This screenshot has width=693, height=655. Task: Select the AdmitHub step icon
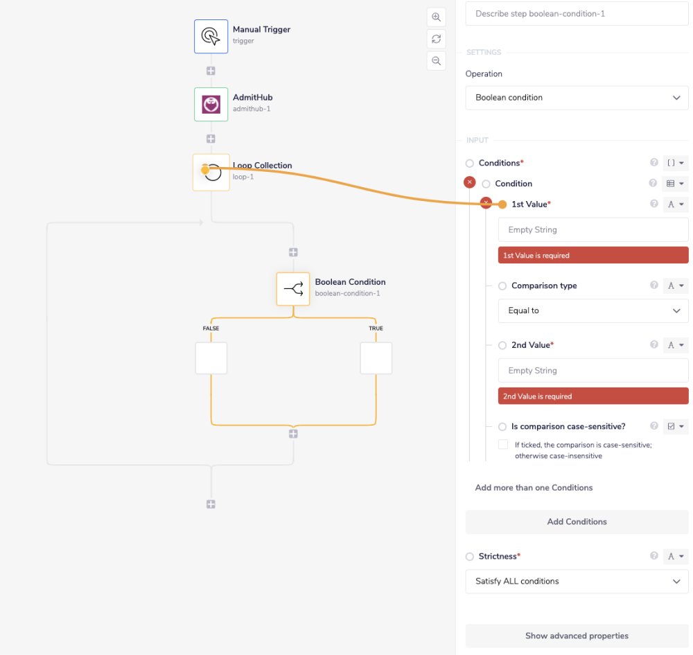point(211,104)
